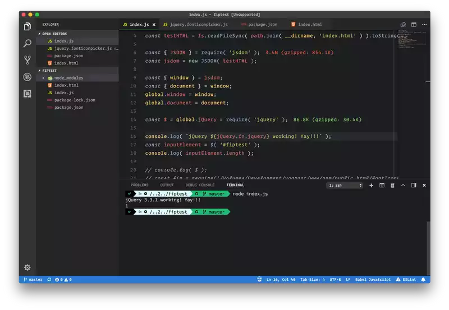Move the panel to the right
Viewport: 449px width, 310px height.
coord(414,186)
